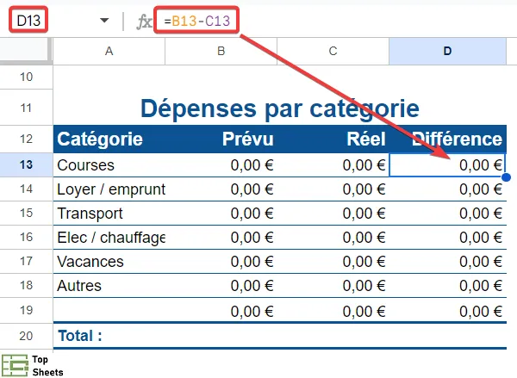Select row 18 header
The width and height of the screenshot is (517, 378).
(x=27, y=285)
